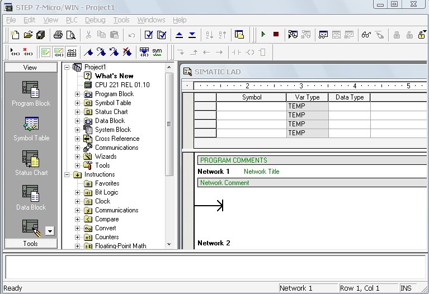The width and height of the screenshot is (429, 294).
Task: Collapse the Instructions tree node
Action: tap(68, 174)
